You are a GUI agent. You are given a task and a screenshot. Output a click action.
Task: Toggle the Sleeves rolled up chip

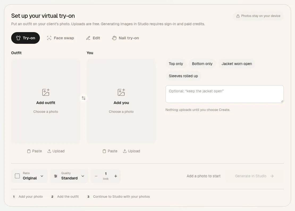(x=183, y=76)
